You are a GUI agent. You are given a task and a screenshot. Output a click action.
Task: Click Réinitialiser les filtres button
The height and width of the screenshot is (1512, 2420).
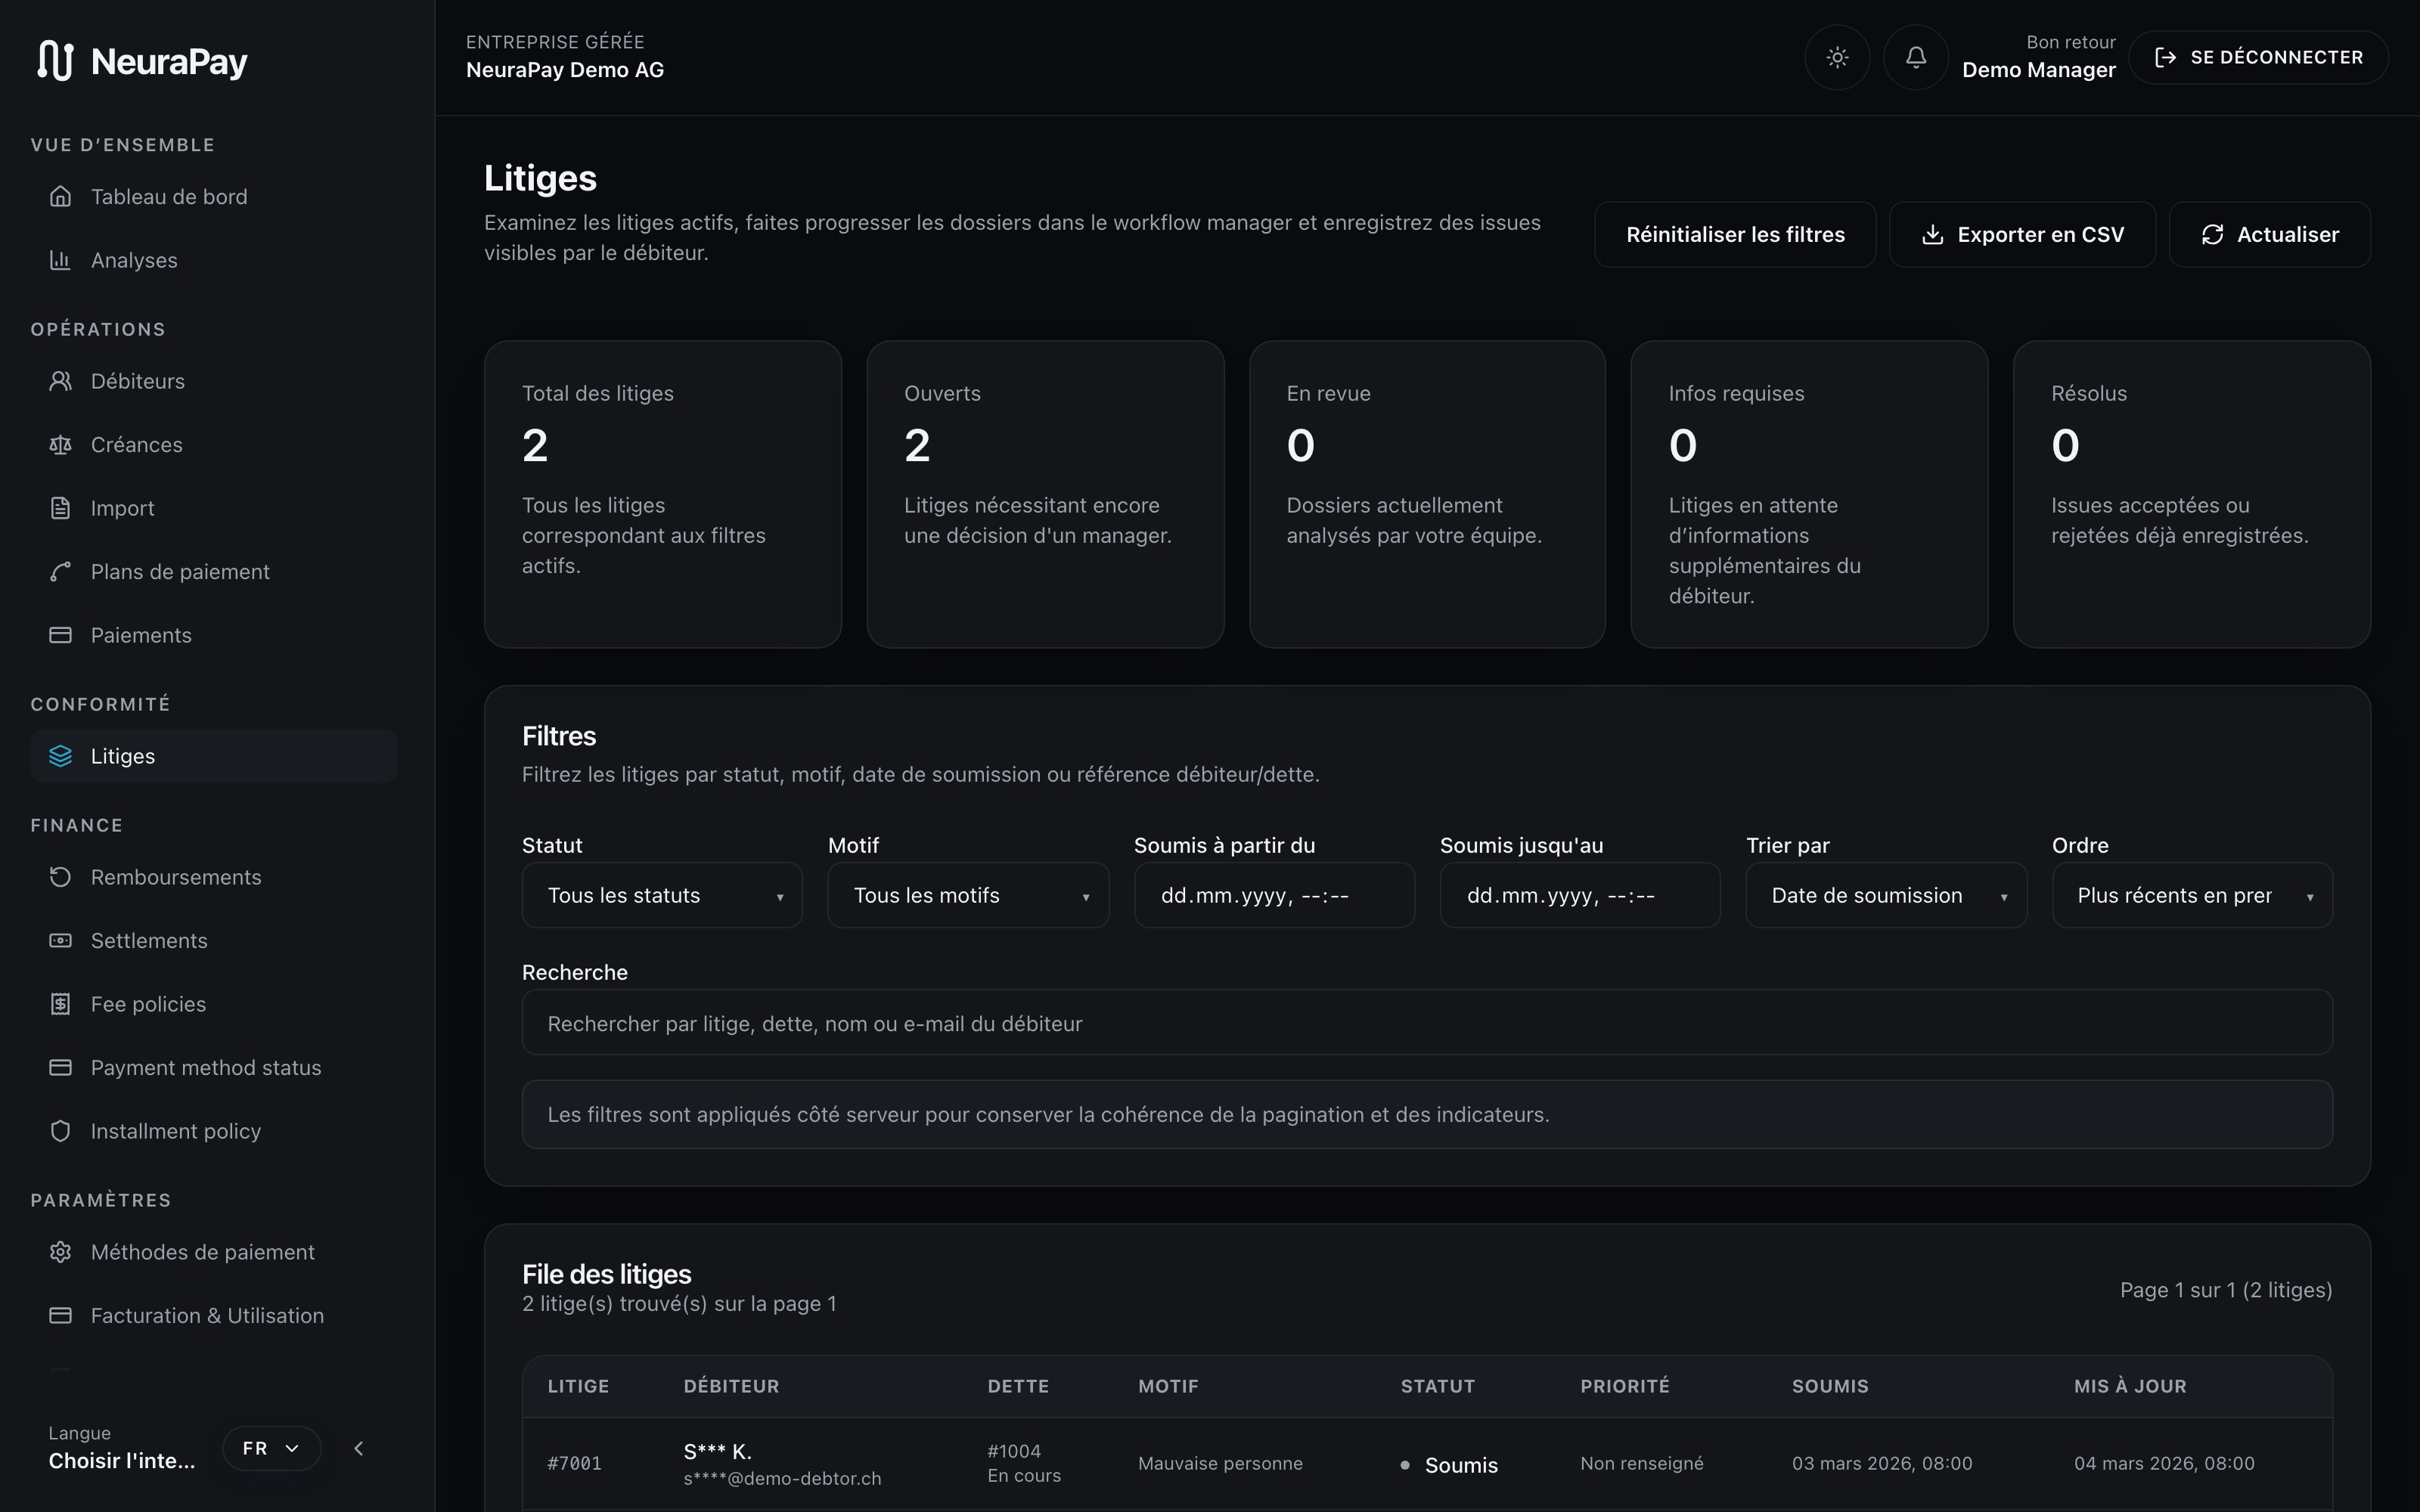1735,234
